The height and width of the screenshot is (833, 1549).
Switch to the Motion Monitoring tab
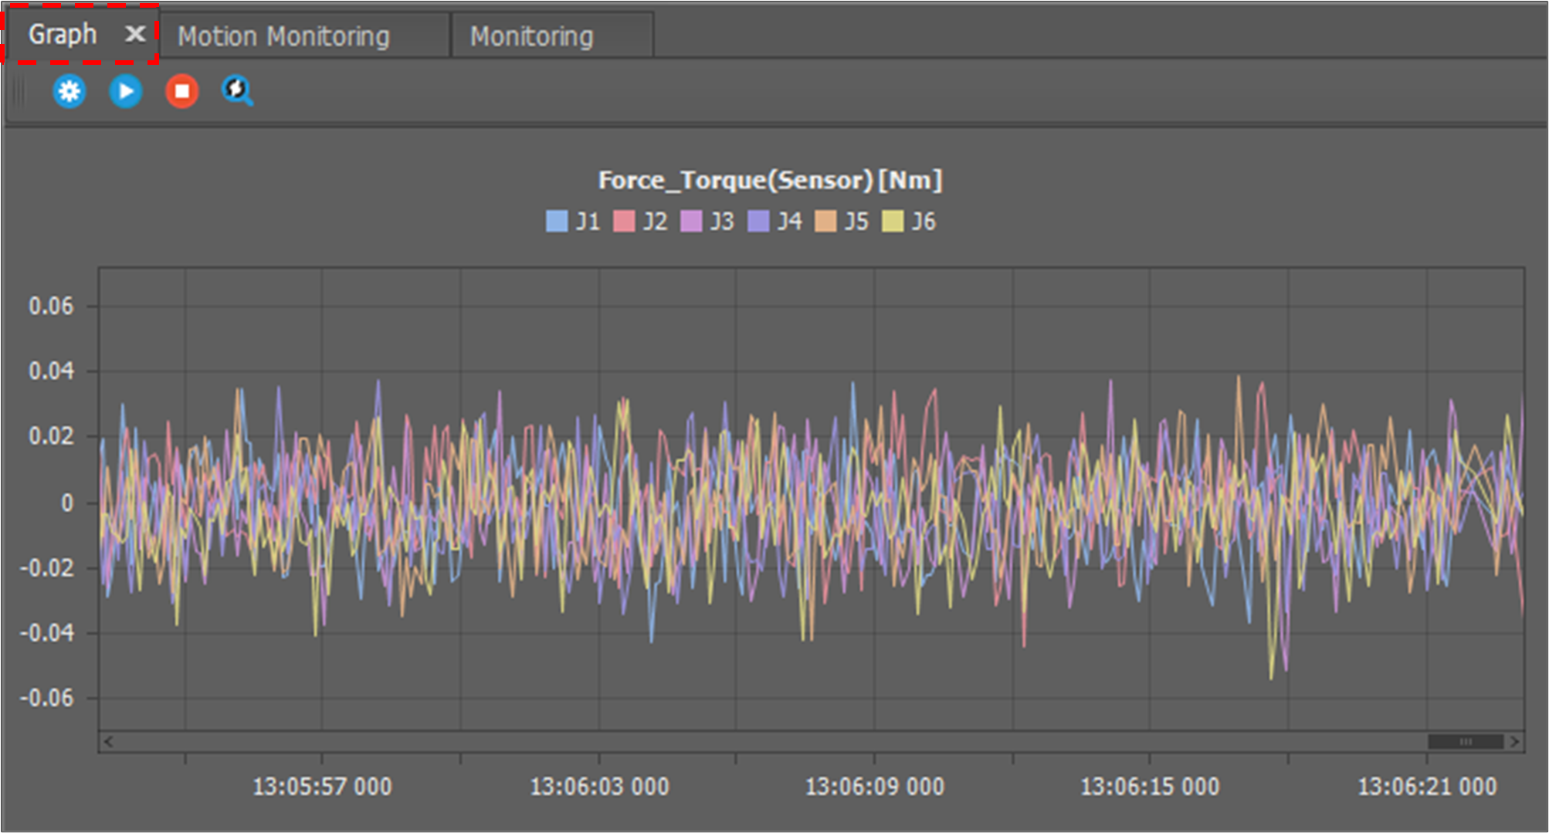tap(283, 36)
